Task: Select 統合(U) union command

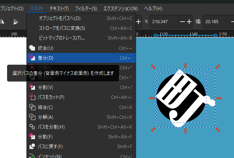Action: [81, 48]
